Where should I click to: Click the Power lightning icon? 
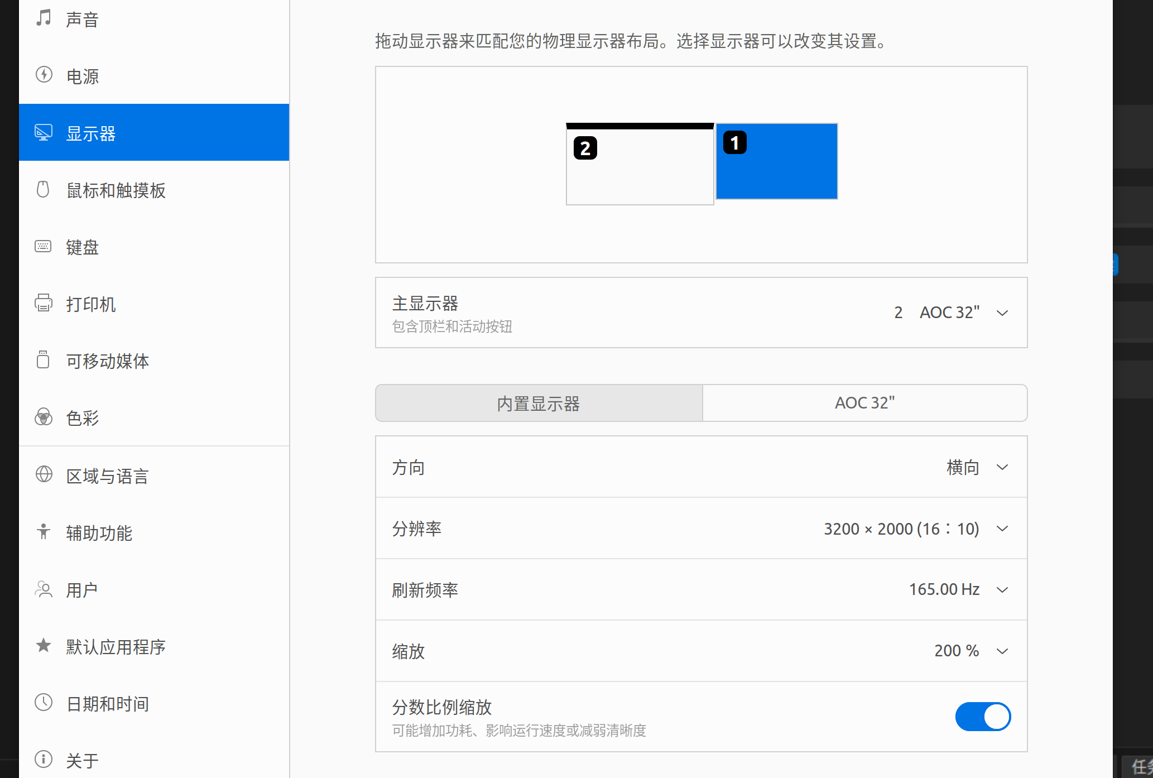pyautogui.click(x=44, y=75)
